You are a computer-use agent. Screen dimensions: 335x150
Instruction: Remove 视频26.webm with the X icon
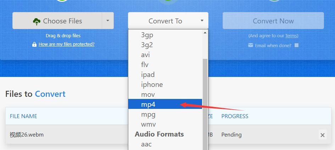pos(322,135)
